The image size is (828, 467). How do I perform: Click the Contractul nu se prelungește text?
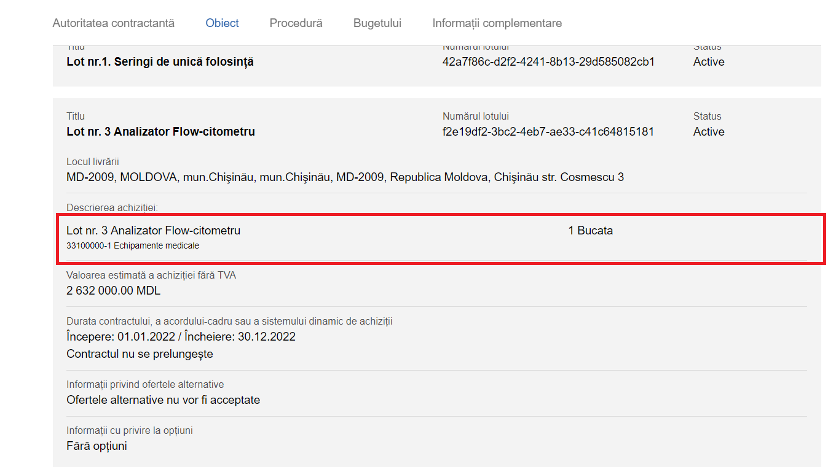pos(140,354)
